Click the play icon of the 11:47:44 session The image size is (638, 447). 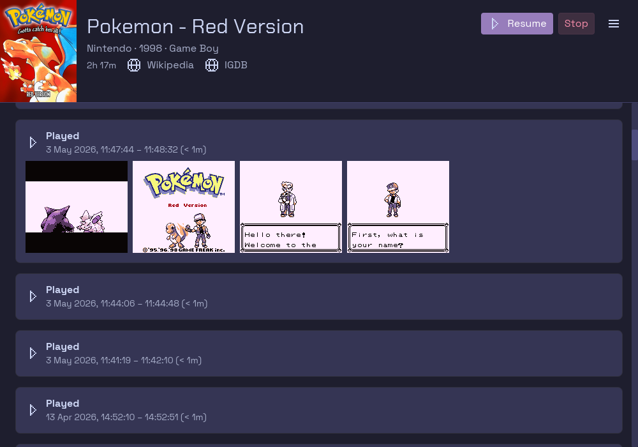click(33, 142)
